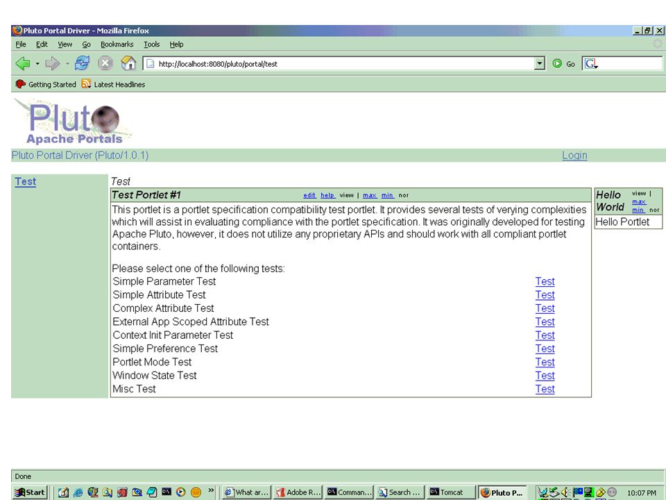Click the Forward arrow in Firefox toolbar
The width and height of the screenshot is (666, 500).
[x=52, y=64]
